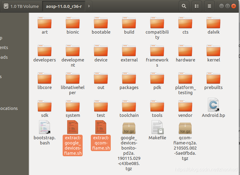Open the bionic folder

coord(73,23)
